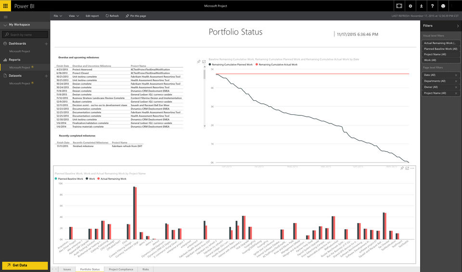Switch to the Risks tab

point(145,269)
